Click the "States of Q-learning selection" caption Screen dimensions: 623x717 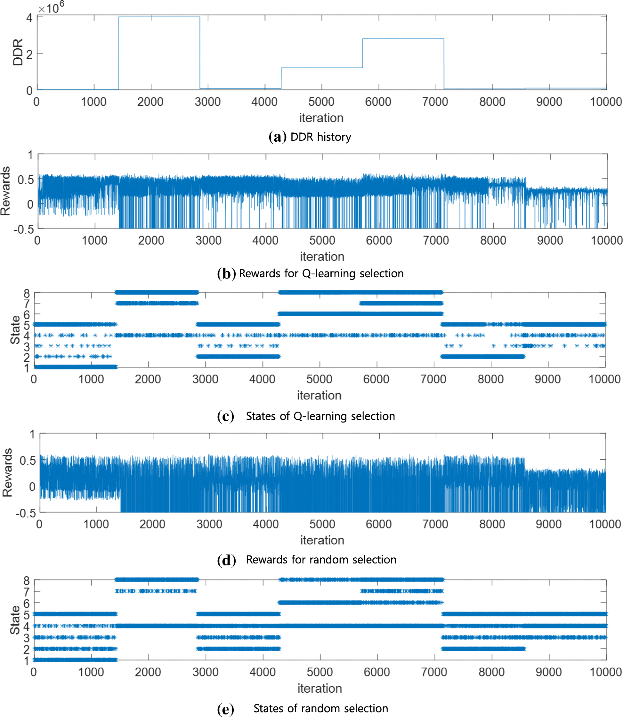tap(320, 416)
